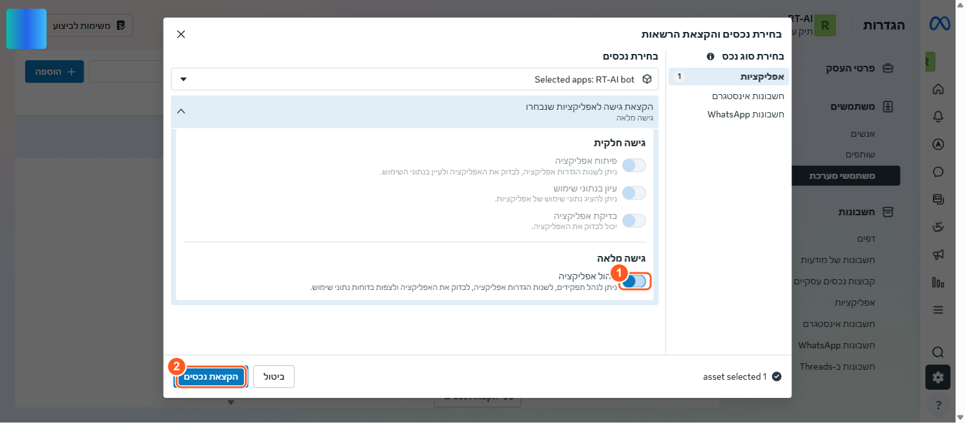Click the check circle beside asset selected
965x423 pixels.
(776, 377)
